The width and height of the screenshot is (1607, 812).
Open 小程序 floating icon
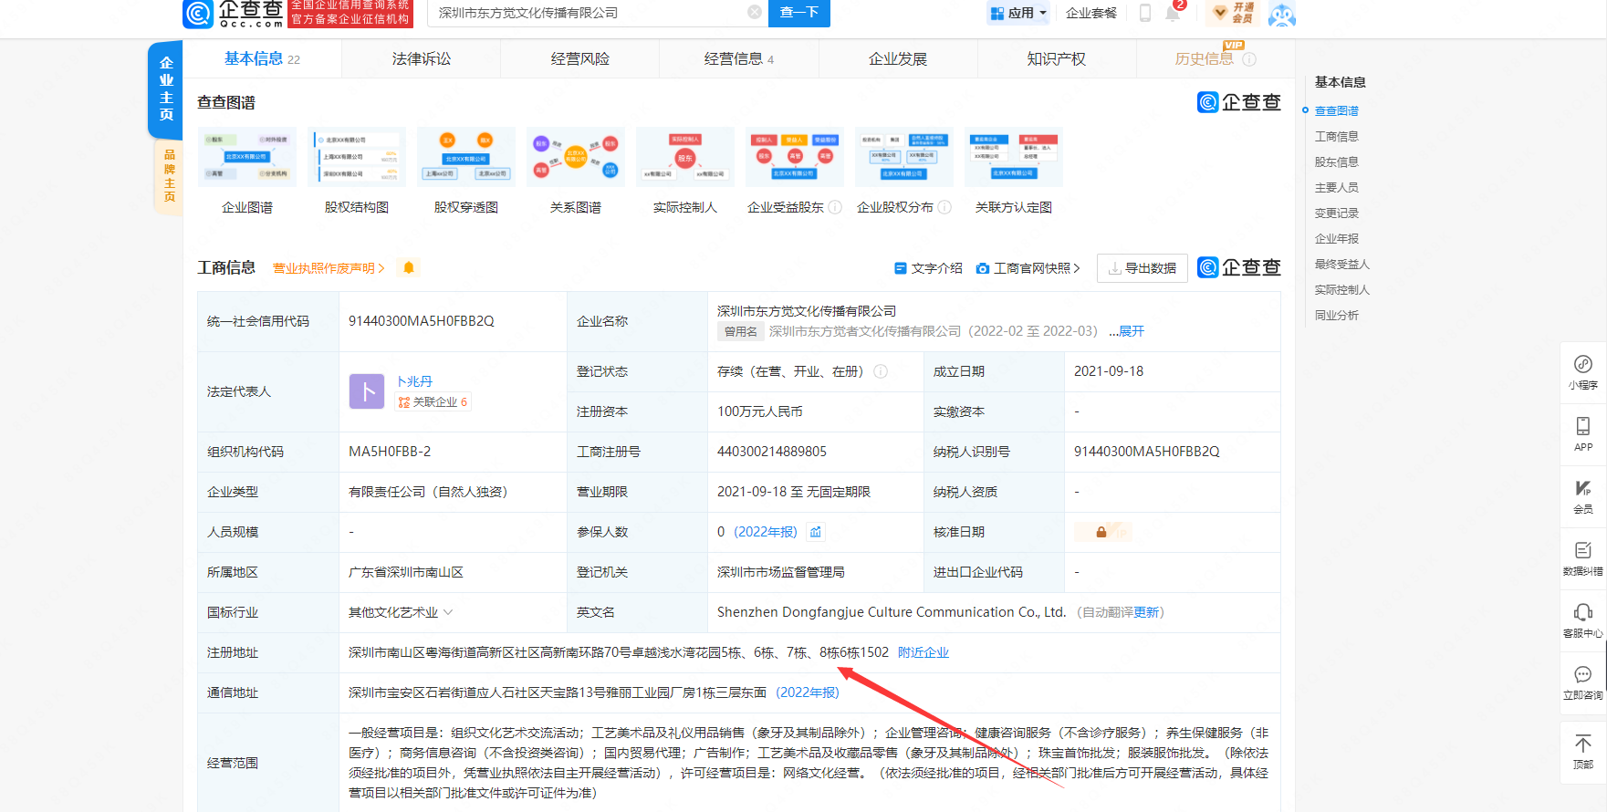[1583, 371]
